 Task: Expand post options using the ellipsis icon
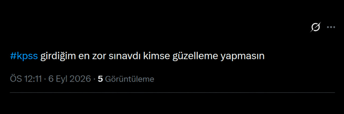coord(331,27)
